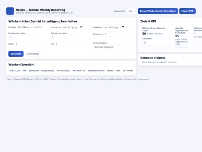Image resolution: width=202 pixels, height=152 pixels.
Task: Focus the Ersteller name field
Action: click(x=30, y=27)
